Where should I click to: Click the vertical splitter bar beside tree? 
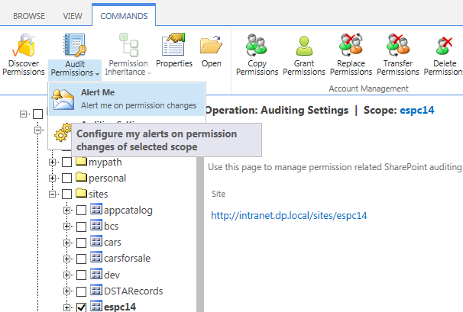click(x=200, y=234)
